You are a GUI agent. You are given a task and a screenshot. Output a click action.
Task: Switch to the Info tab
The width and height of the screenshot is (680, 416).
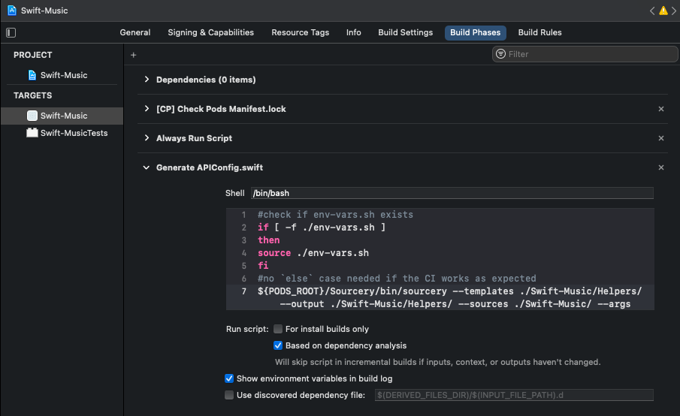pyautogui.click(x=353, y=32)
